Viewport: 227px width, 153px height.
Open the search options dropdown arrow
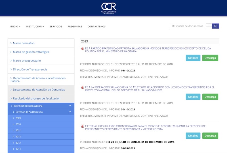click(x=209, y=25)
